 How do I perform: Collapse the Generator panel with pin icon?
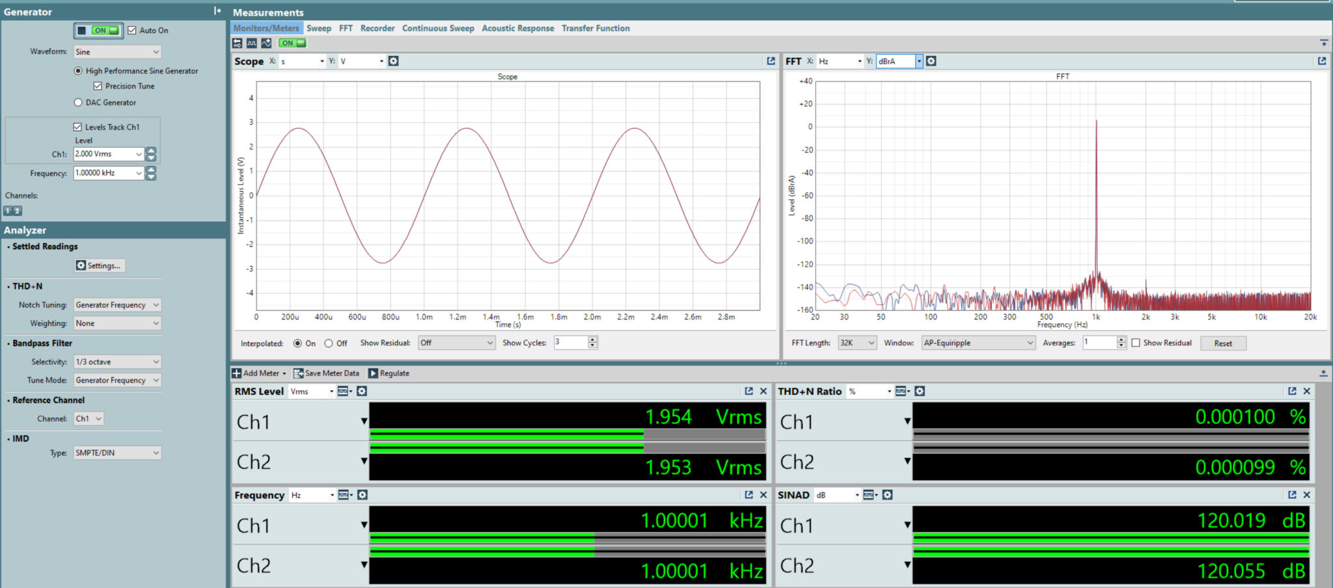[217, 11]
